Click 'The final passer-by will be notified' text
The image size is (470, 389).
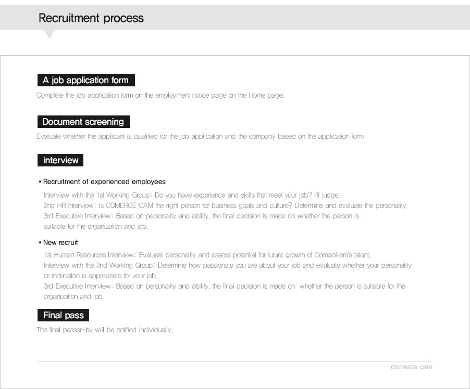click(105, 330)
